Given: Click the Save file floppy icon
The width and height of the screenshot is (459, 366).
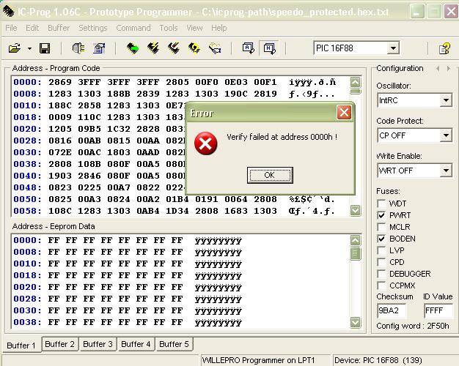Looking at the screenshot, I should pyautogui.click(x=45, y=48).
